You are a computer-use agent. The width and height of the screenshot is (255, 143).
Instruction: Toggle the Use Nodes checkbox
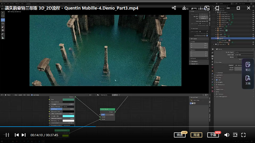pos(32,95)
